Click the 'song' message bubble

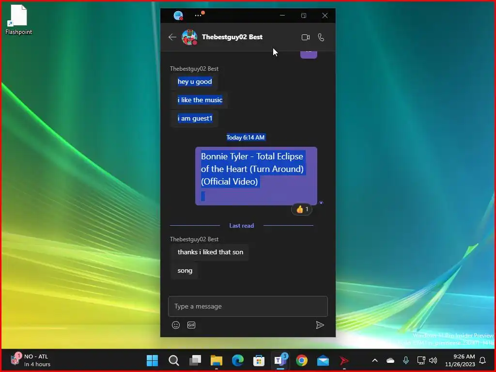[x=185, y=270]
